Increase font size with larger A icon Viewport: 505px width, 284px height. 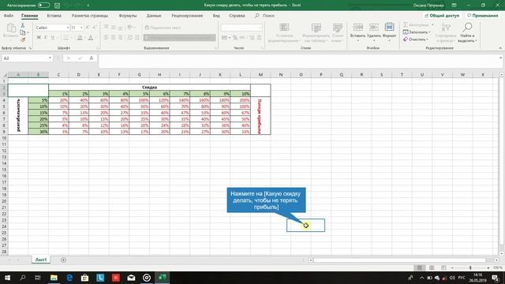pos(88,28)
